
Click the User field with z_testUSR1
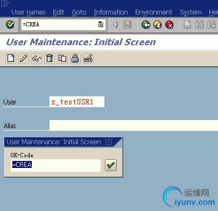(x=77, y=102)
